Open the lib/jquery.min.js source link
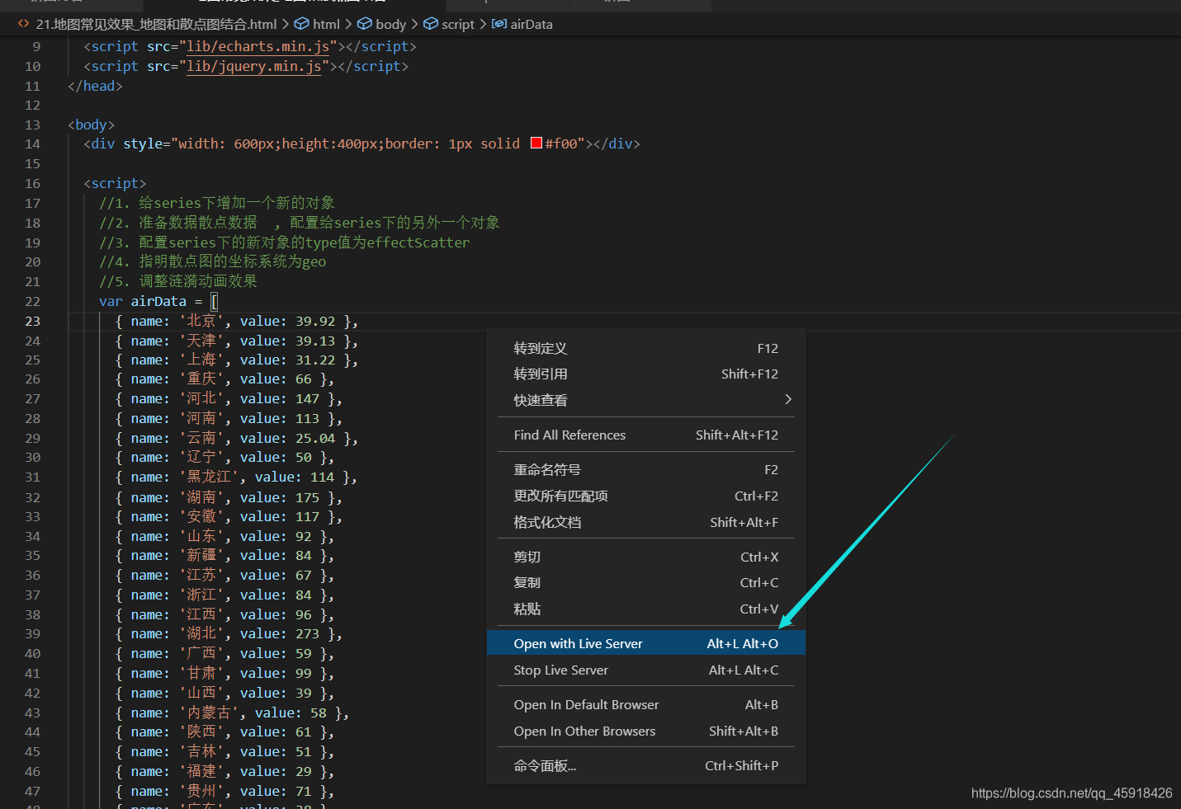Image resolution: width=1181 pixels, height=809 pixels. 253,66
